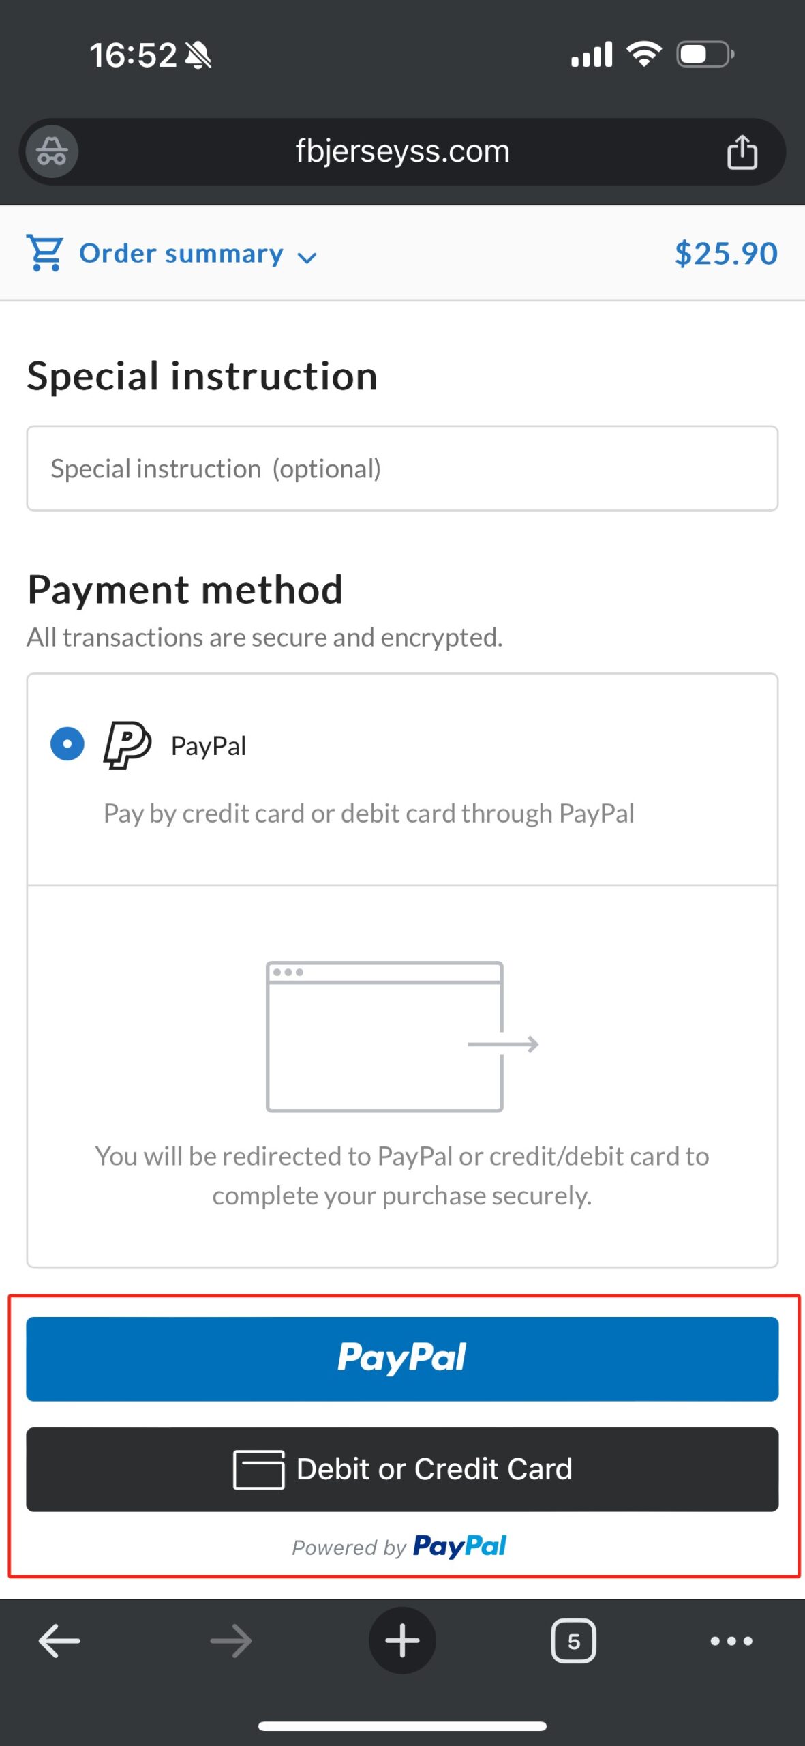Tap the PayPal logo in payment option
Image resolution: width=805 pixels, height=1746 pixels.
(127, 745)
